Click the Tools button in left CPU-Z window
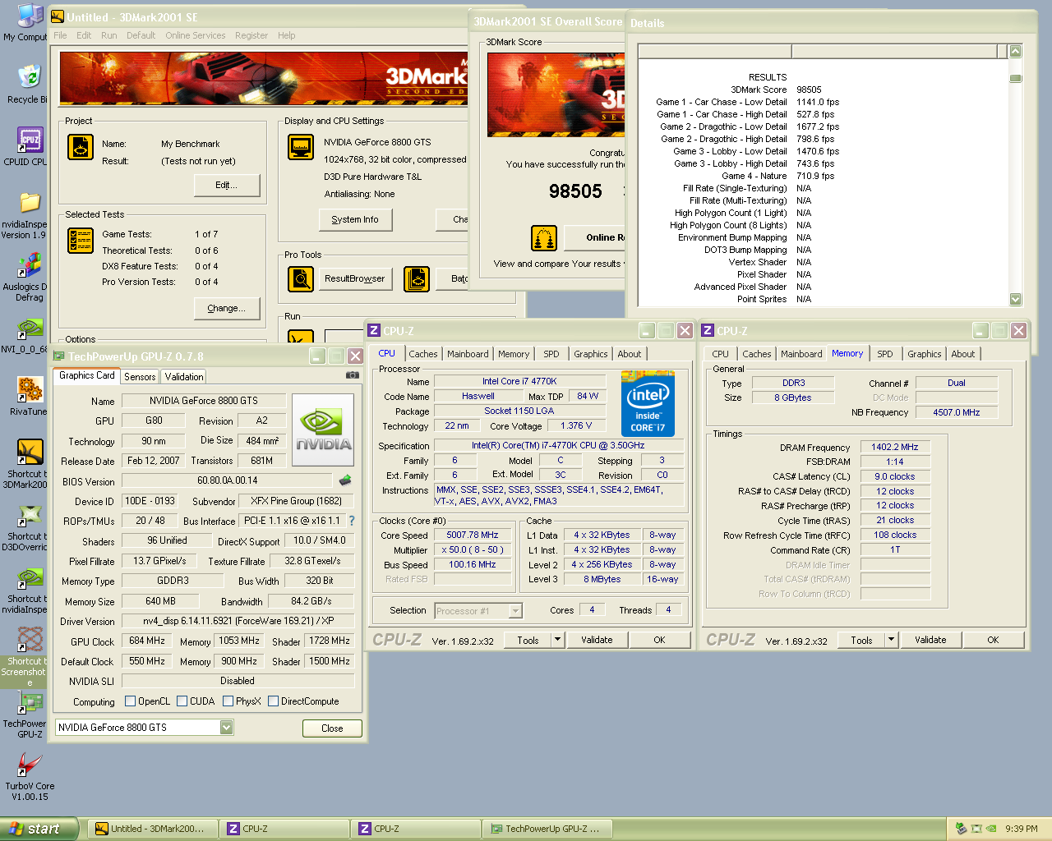 coord(528,640)
